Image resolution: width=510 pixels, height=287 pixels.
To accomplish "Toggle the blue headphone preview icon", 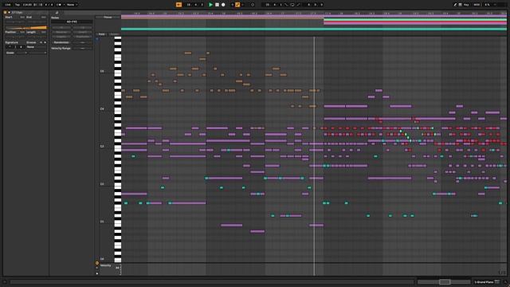I will pos(97,39).
